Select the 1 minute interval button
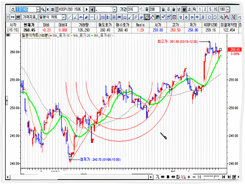The image size is (245, 184). pyautogui.click(x=200, y=10)
